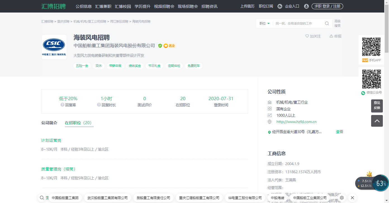Select the 中国船舶重工集团 suggestion chip
Image resolution: width=389 pixels, height=203 pixels.
tap(65, 198)
